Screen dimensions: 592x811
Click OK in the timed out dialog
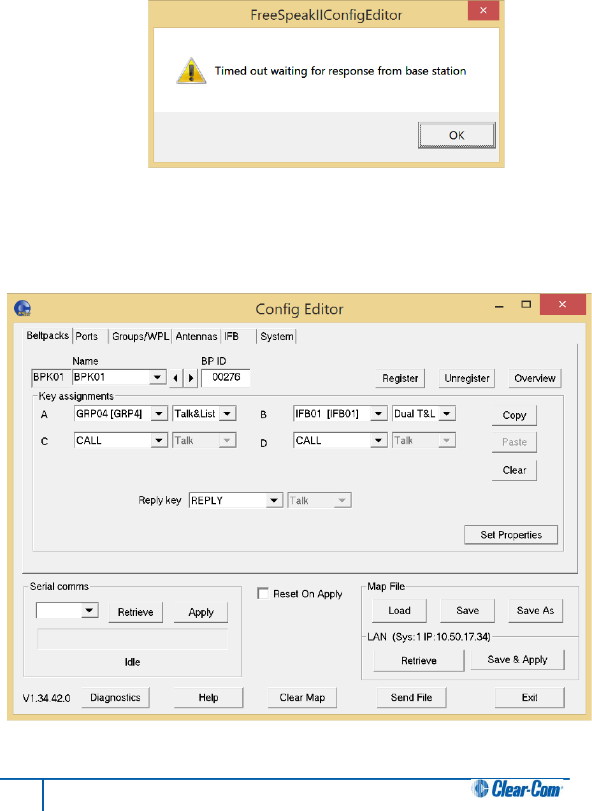click(456, 135)
